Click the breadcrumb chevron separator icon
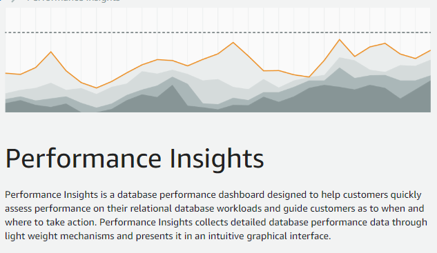This screenshot has width=437, height=253. coord(13,1)
